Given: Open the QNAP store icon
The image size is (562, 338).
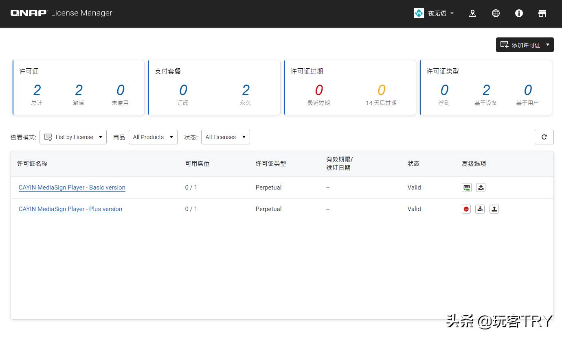Looking at the screenshot, I should tap(542, 13).
